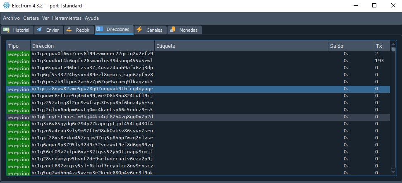This screenshot has width=402, height=183.
Task: Minimize the Electrum window
Action: coord(355,6)
